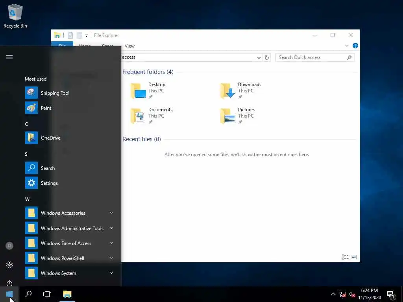Close the File Explorer window
The image size is (403, 302).
(351, 35)
